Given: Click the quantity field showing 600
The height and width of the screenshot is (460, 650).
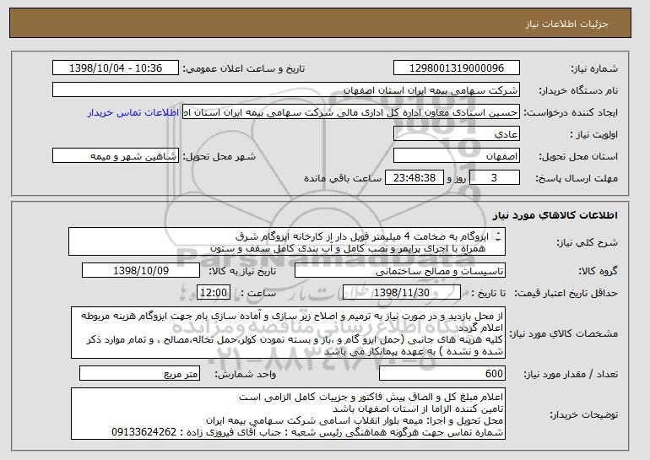Looking at the screenshot, I should coord(442,373).
